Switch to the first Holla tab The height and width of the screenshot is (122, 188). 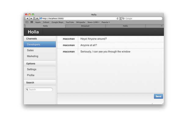click(x=45, y=26)
